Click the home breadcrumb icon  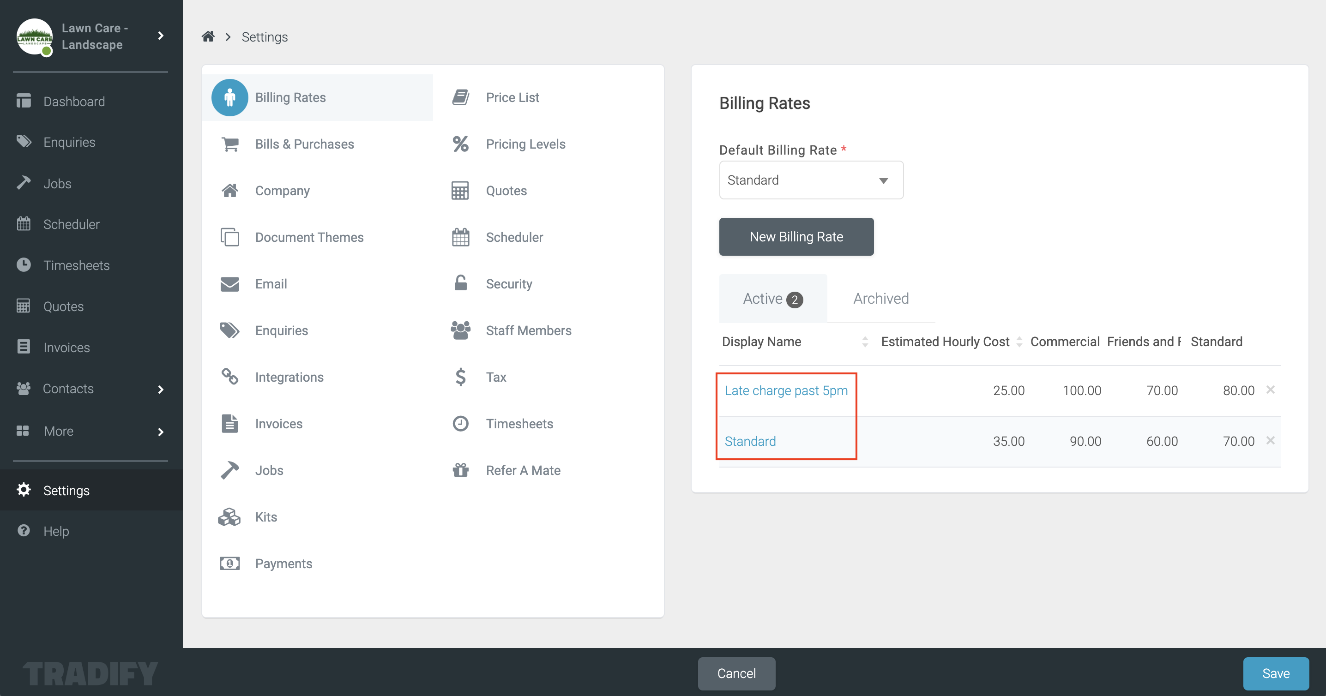208,36
